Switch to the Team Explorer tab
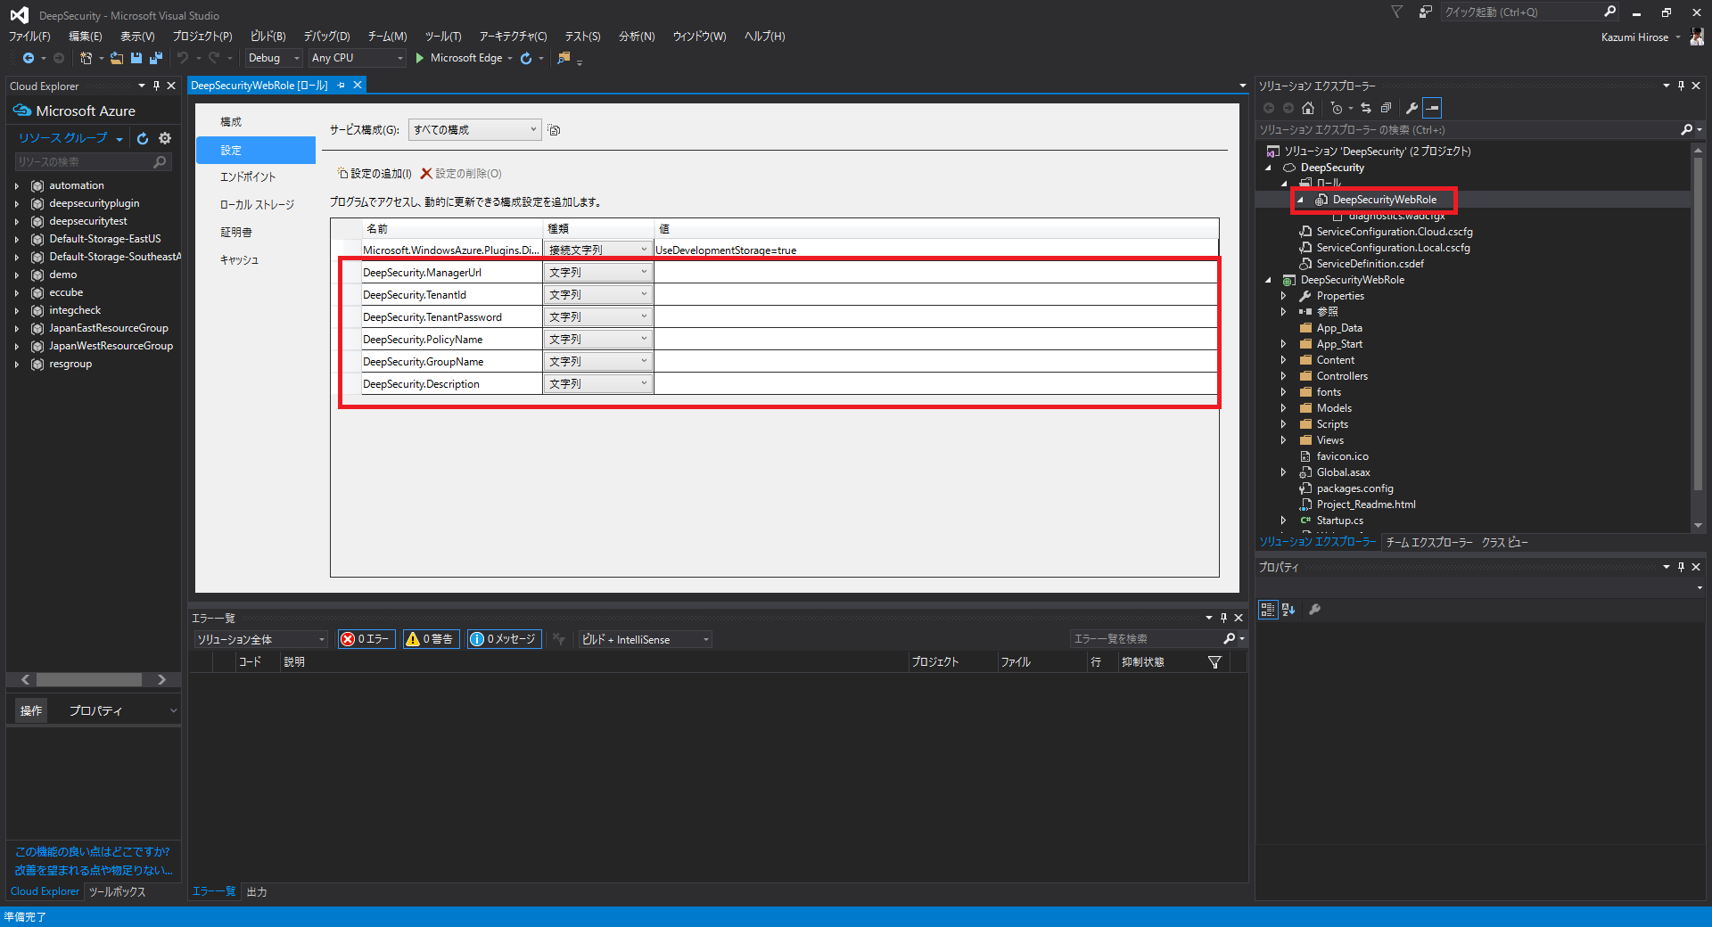 point(1428,542)
